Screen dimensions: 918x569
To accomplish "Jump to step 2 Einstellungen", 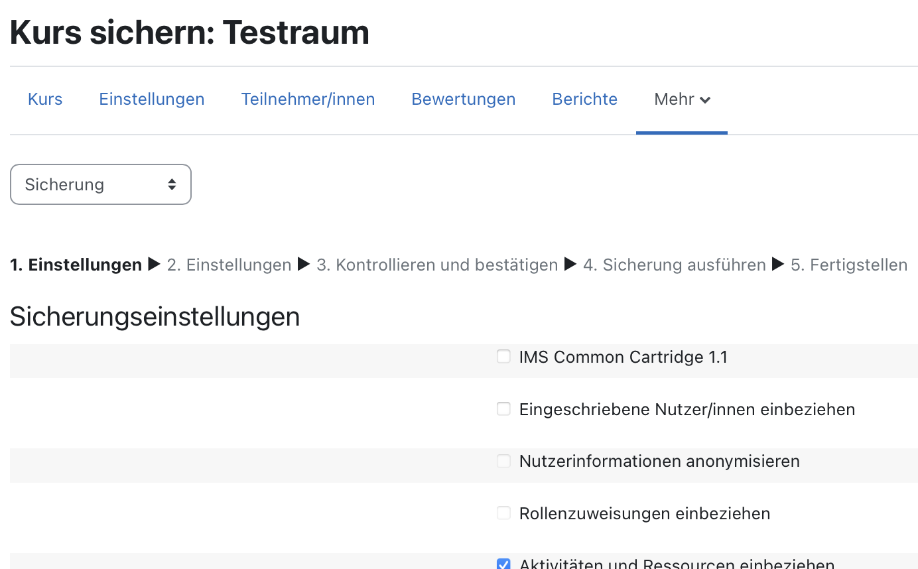I will pos(229,265).
